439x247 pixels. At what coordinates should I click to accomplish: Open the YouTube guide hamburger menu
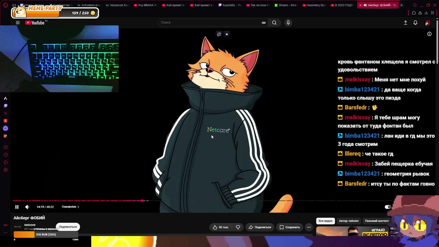(17, 23)
